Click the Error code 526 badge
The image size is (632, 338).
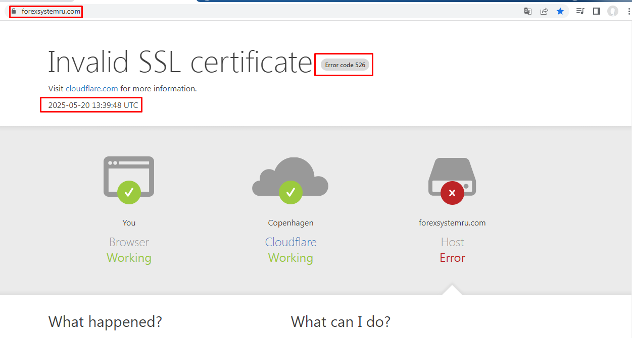(345, 65)
